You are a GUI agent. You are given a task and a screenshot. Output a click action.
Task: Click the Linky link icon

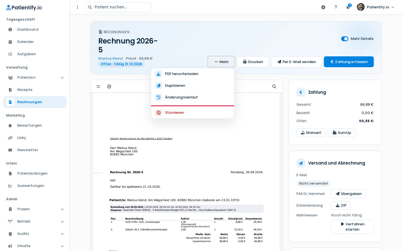10,138
